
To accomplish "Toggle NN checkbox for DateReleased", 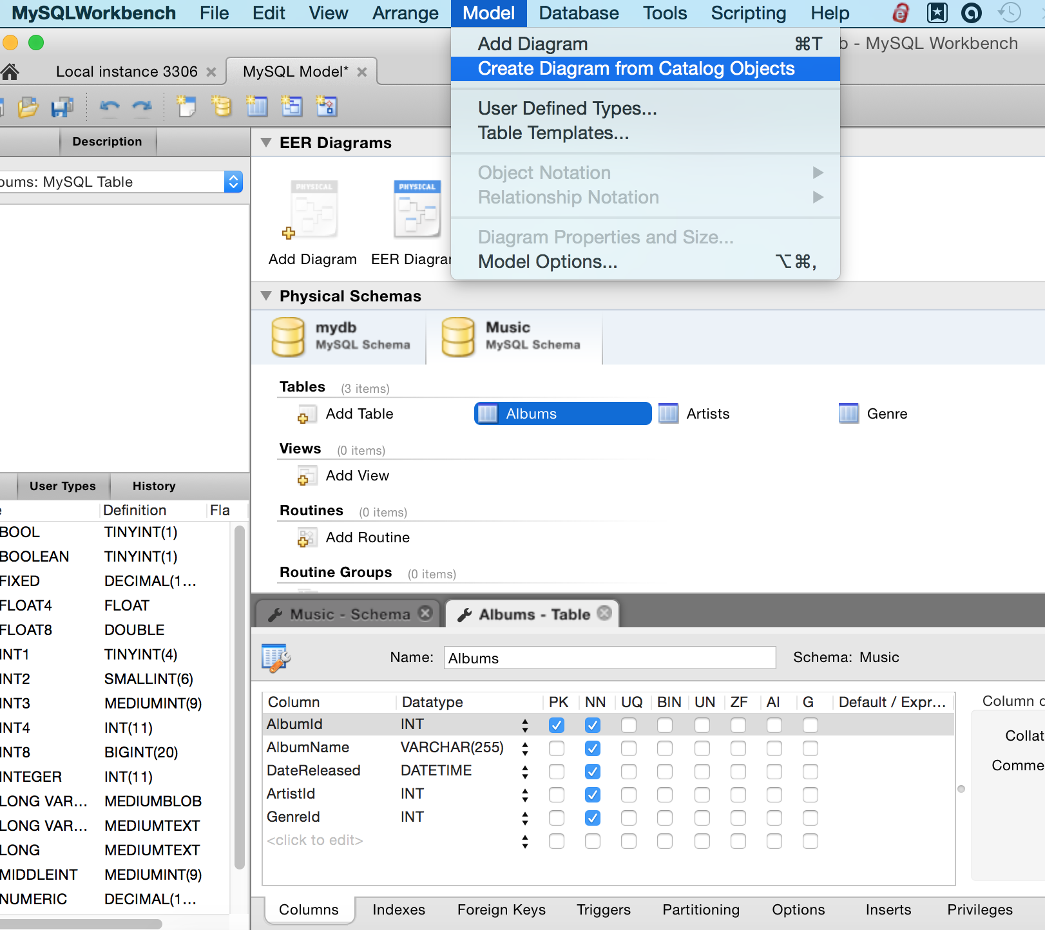I will coord(593,772).
